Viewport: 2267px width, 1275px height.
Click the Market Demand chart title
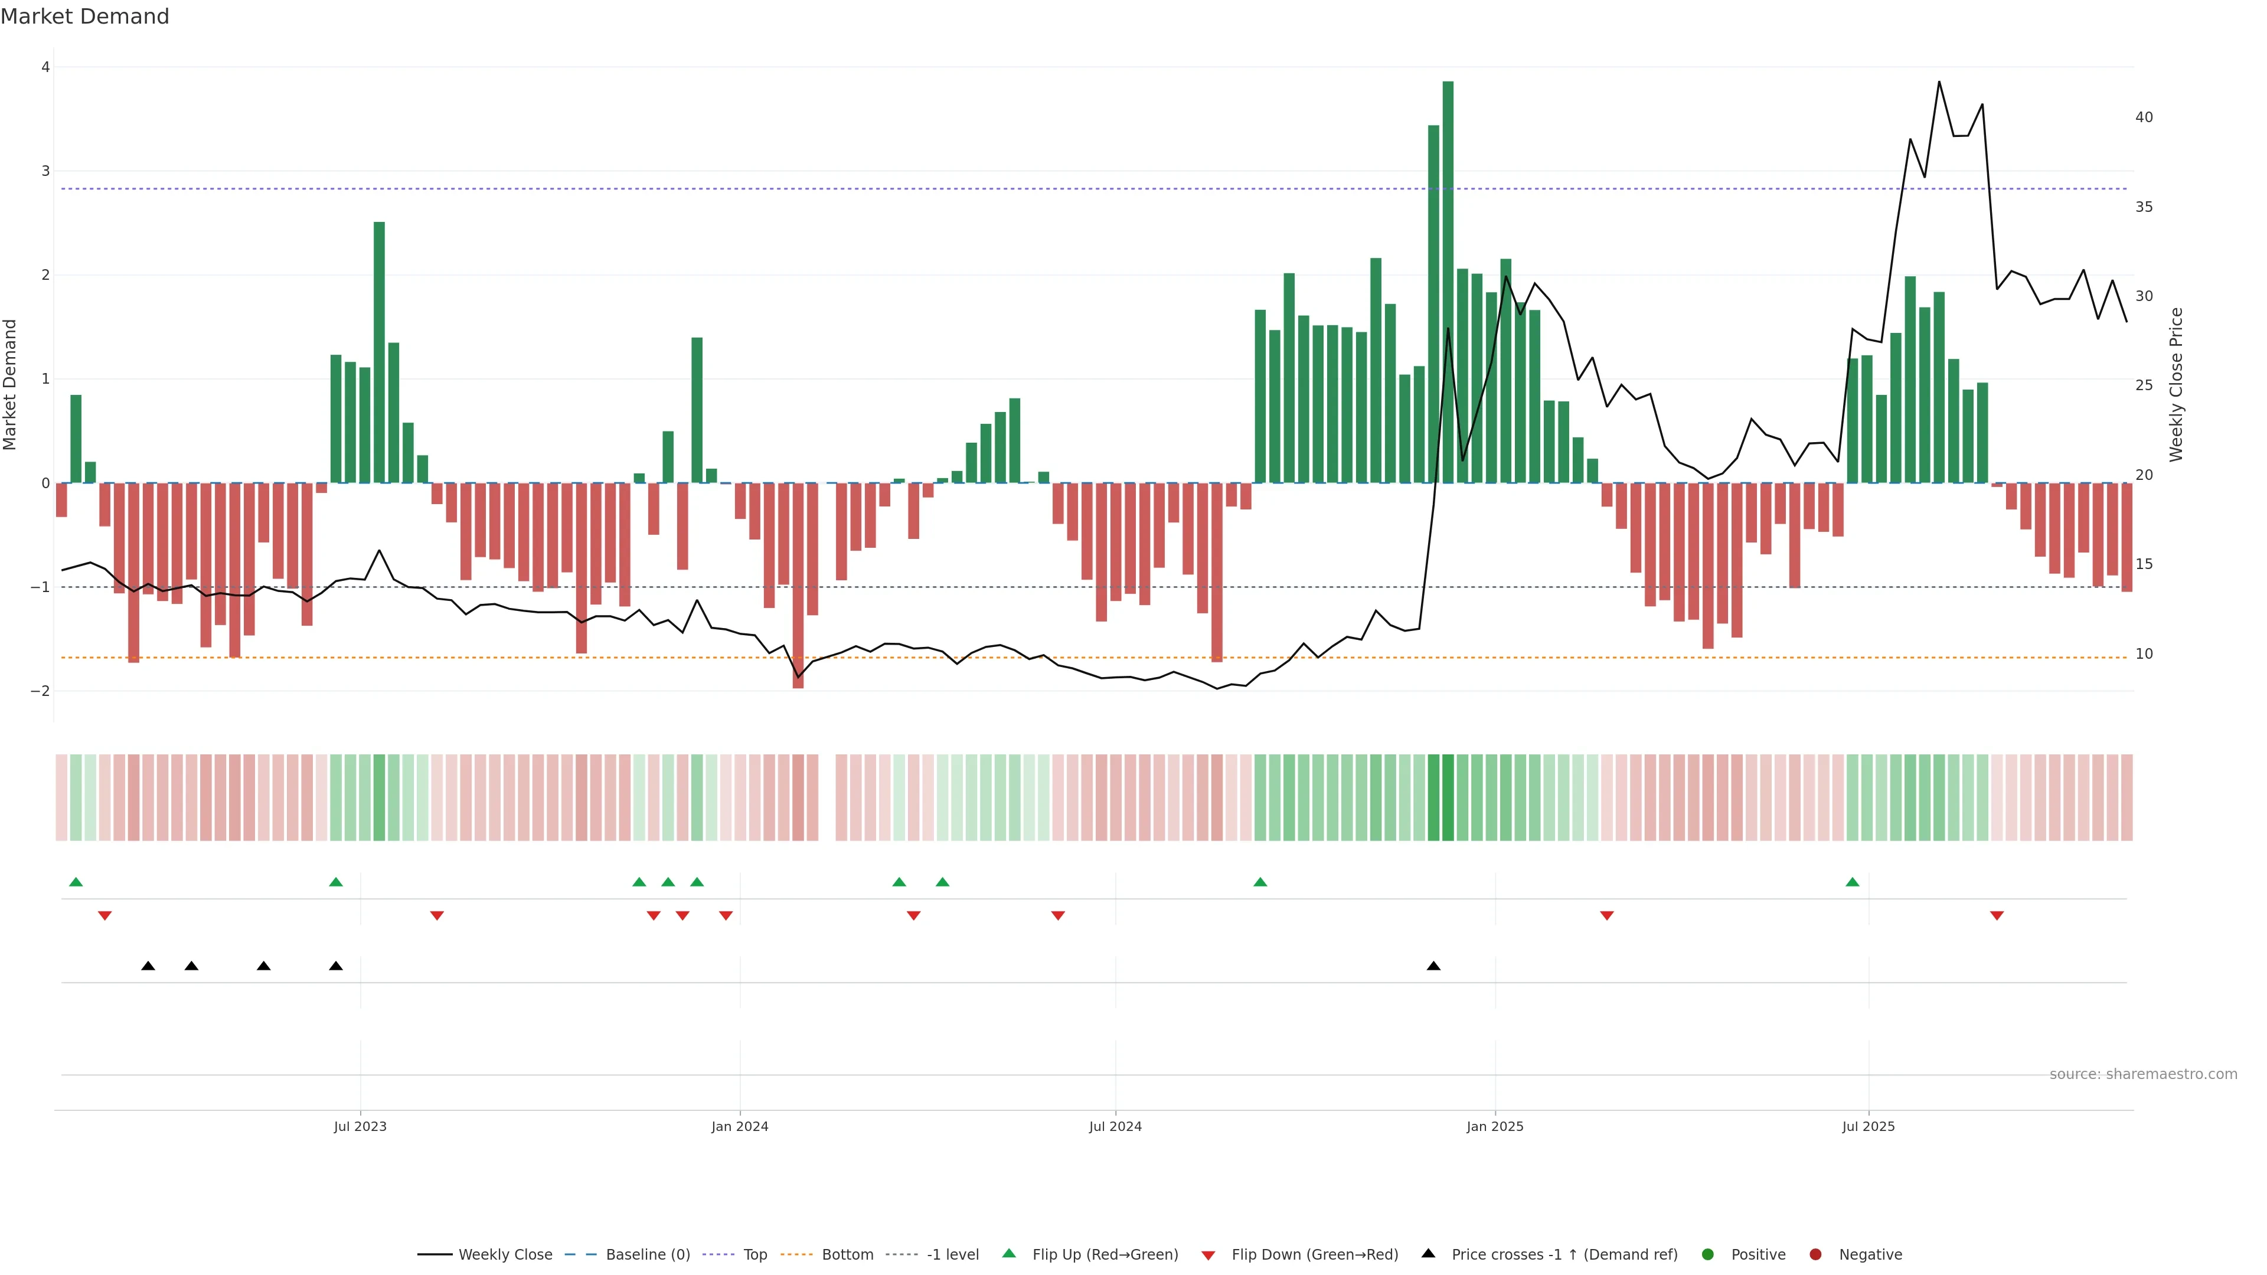point(84,17)
